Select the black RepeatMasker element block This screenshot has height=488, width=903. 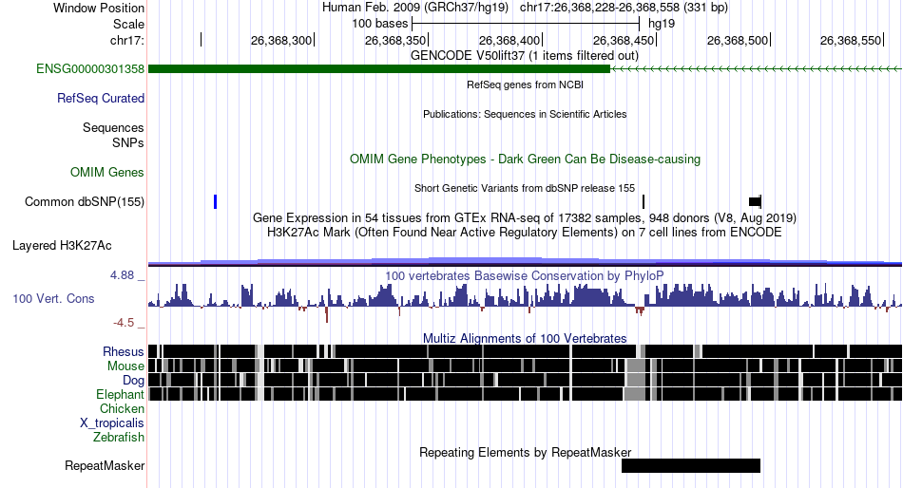tap(691, 465)
